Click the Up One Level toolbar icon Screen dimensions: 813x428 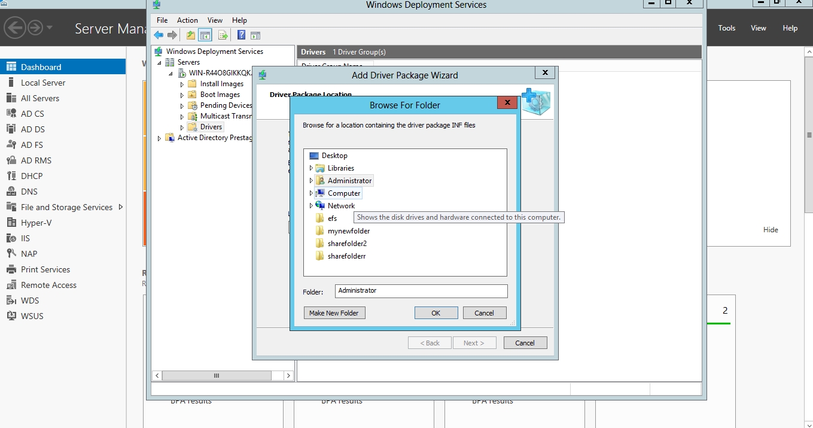coord(191,35)
